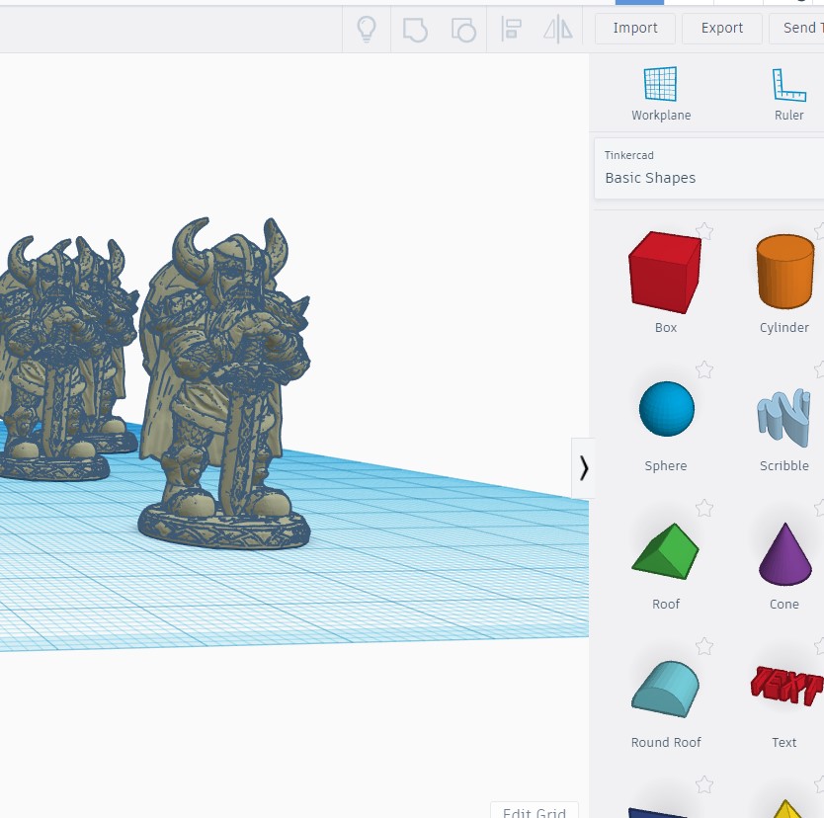Click the Export button
Image resolution: width=824 pixels, height=818 pixels.
(721, 28)
